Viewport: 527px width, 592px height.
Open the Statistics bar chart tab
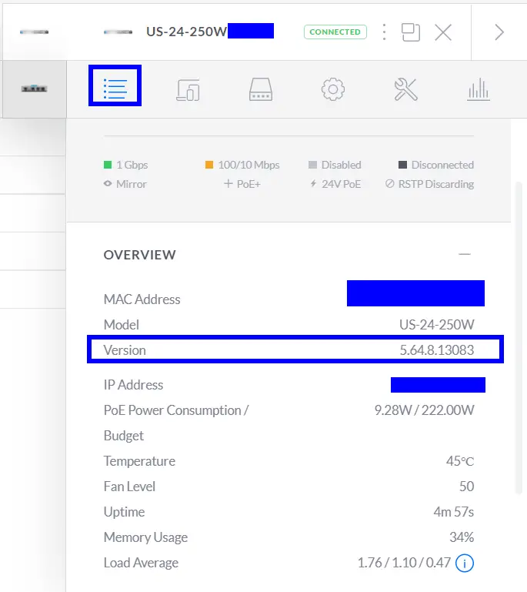(479, 89)
